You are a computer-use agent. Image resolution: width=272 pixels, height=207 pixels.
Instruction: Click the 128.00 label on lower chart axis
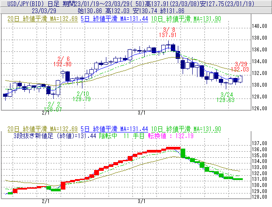259,197
